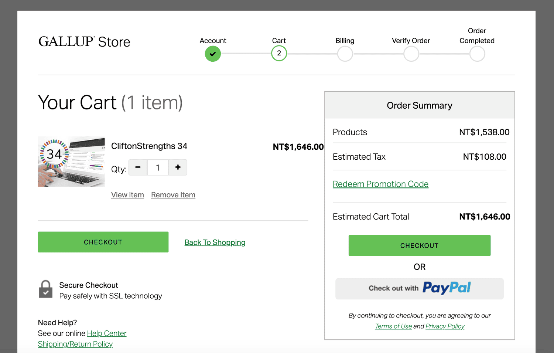Click the Secure Checkout text
This screenshot has width=554, height=353.
point(89,285)
